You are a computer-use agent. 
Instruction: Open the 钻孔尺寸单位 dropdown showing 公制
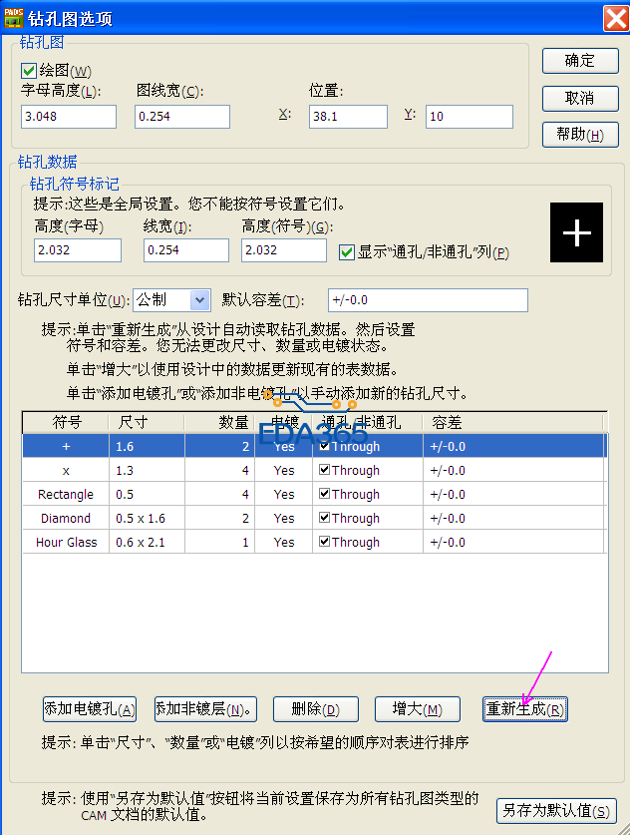pyautogui.click(x=171, y=300)
